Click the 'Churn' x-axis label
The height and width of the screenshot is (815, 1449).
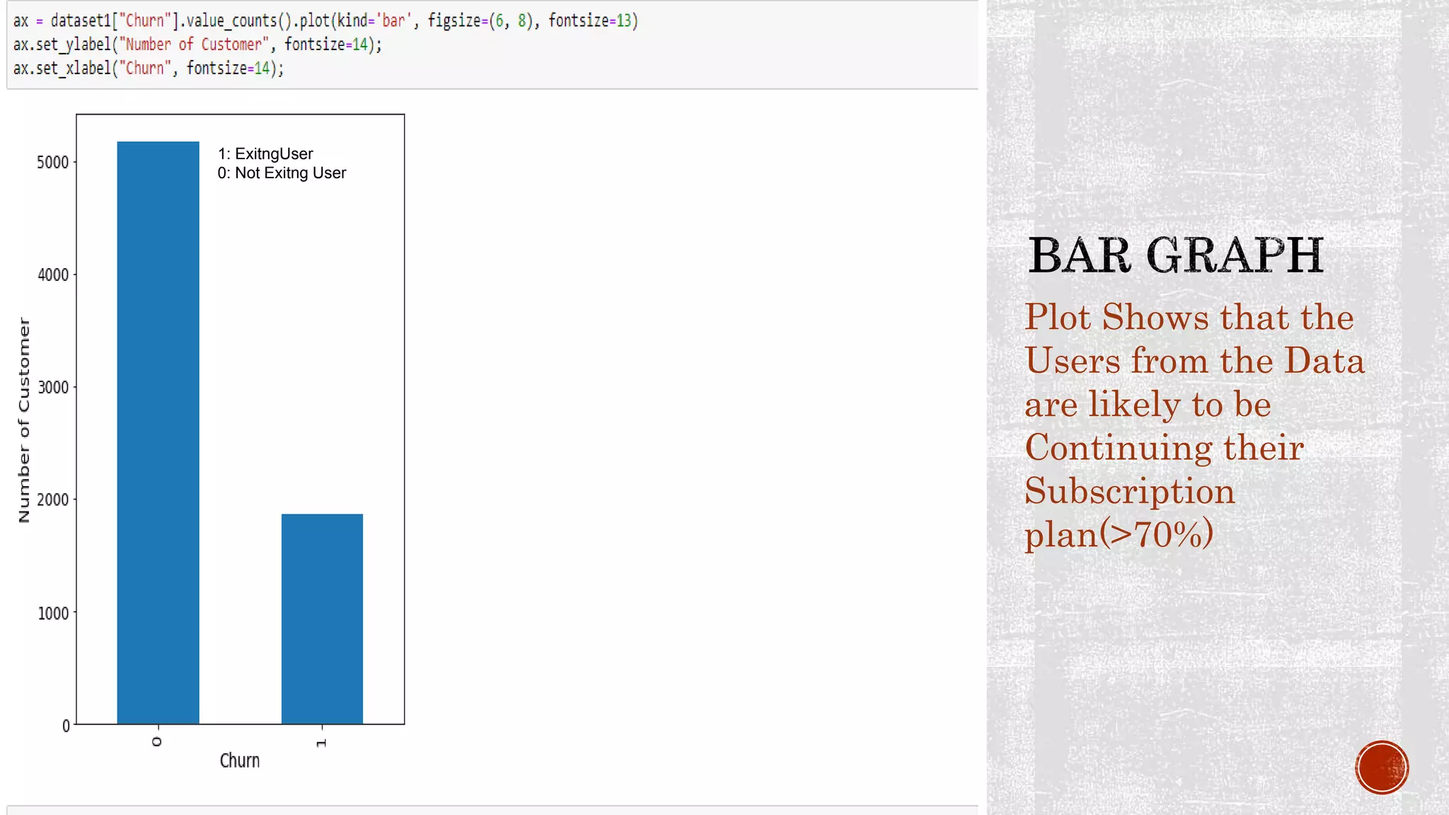pyautogui.click(x=239, y=761)
